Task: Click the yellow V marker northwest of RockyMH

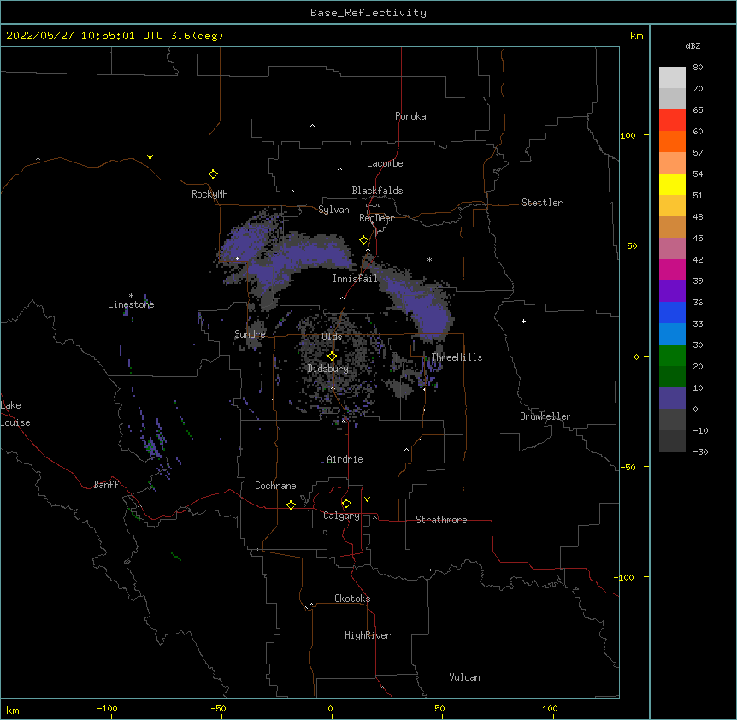Action: [x=150, y=157]
